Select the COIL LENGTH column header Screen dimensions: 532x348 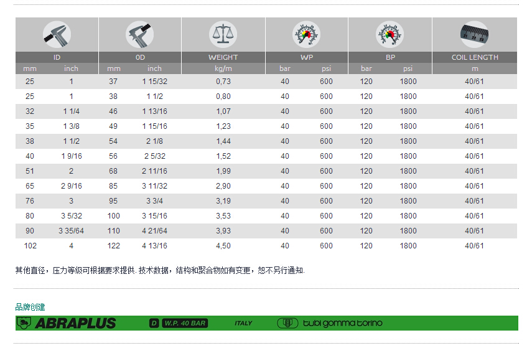[x=475, y=57]
